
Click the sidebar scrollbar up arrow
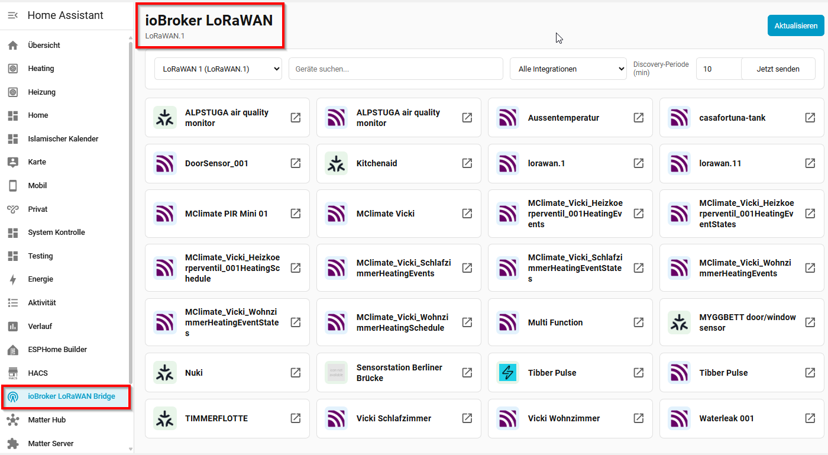pyautogui.click(x=131, y=38)
